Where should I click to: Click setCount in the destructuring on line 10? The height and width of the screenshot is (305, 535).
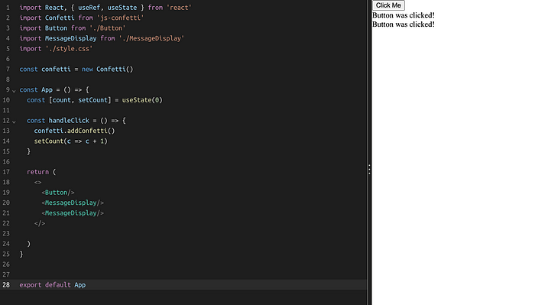point(92,100)
